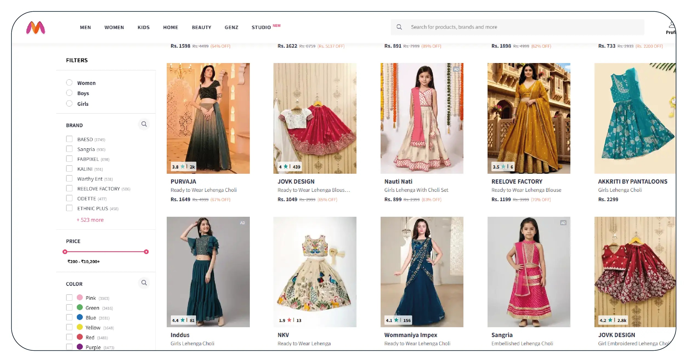The image size is (688, 362).
Task: Click the search magnifier icon in header
Action: click(399, 27)
